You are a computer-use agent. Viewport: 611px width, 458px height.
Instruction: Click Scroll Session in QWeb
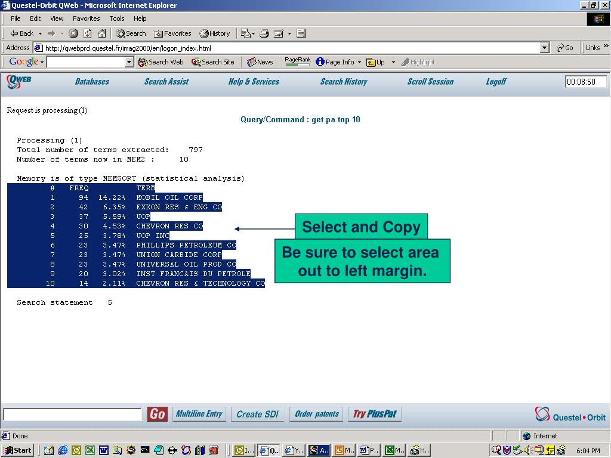(431, 82)
